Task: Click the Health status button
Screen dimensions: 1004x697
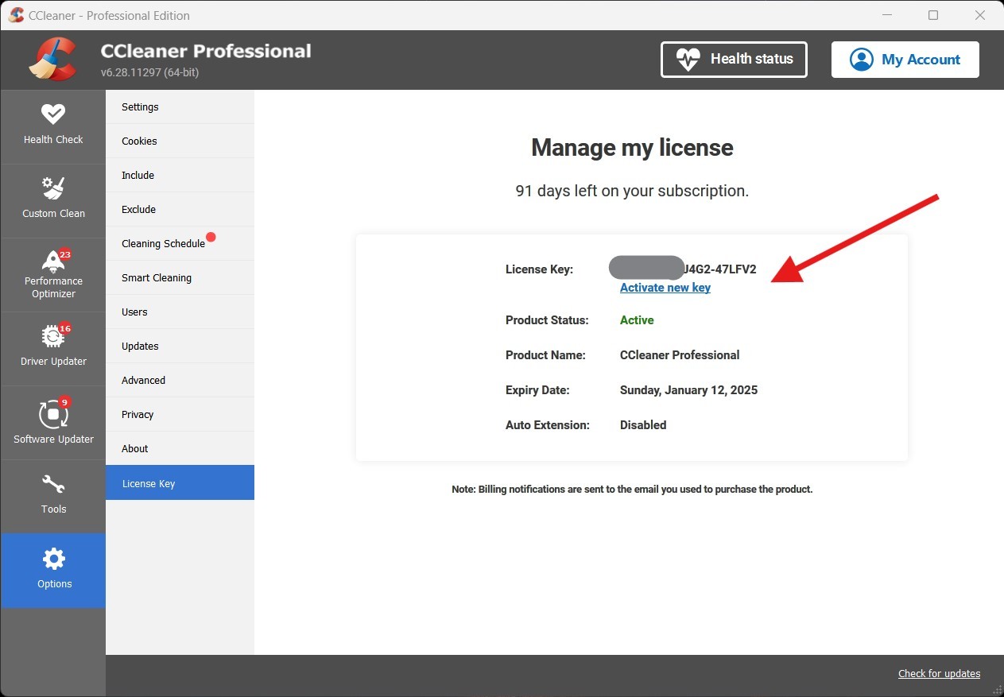Action: tap(734, 60)
